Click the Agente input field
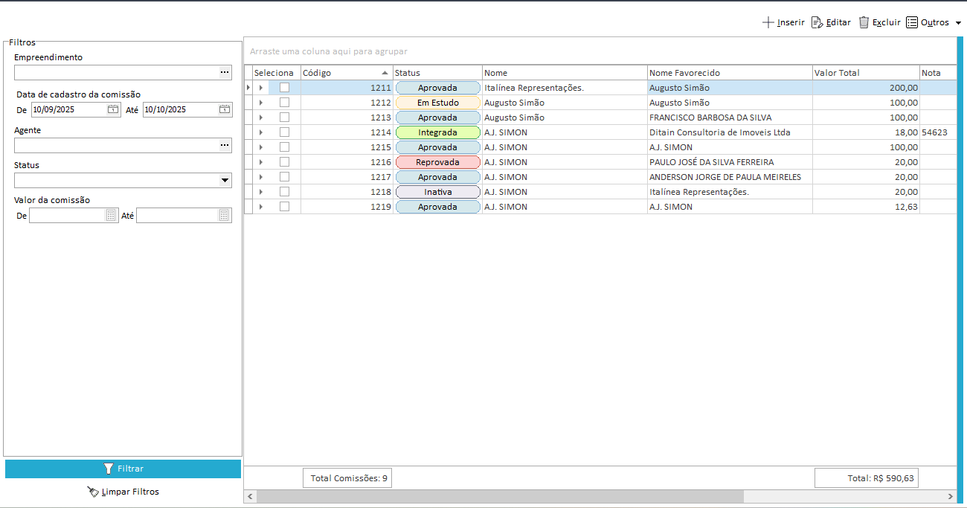The width and height of the screenshot is (967, 508). 116,145
